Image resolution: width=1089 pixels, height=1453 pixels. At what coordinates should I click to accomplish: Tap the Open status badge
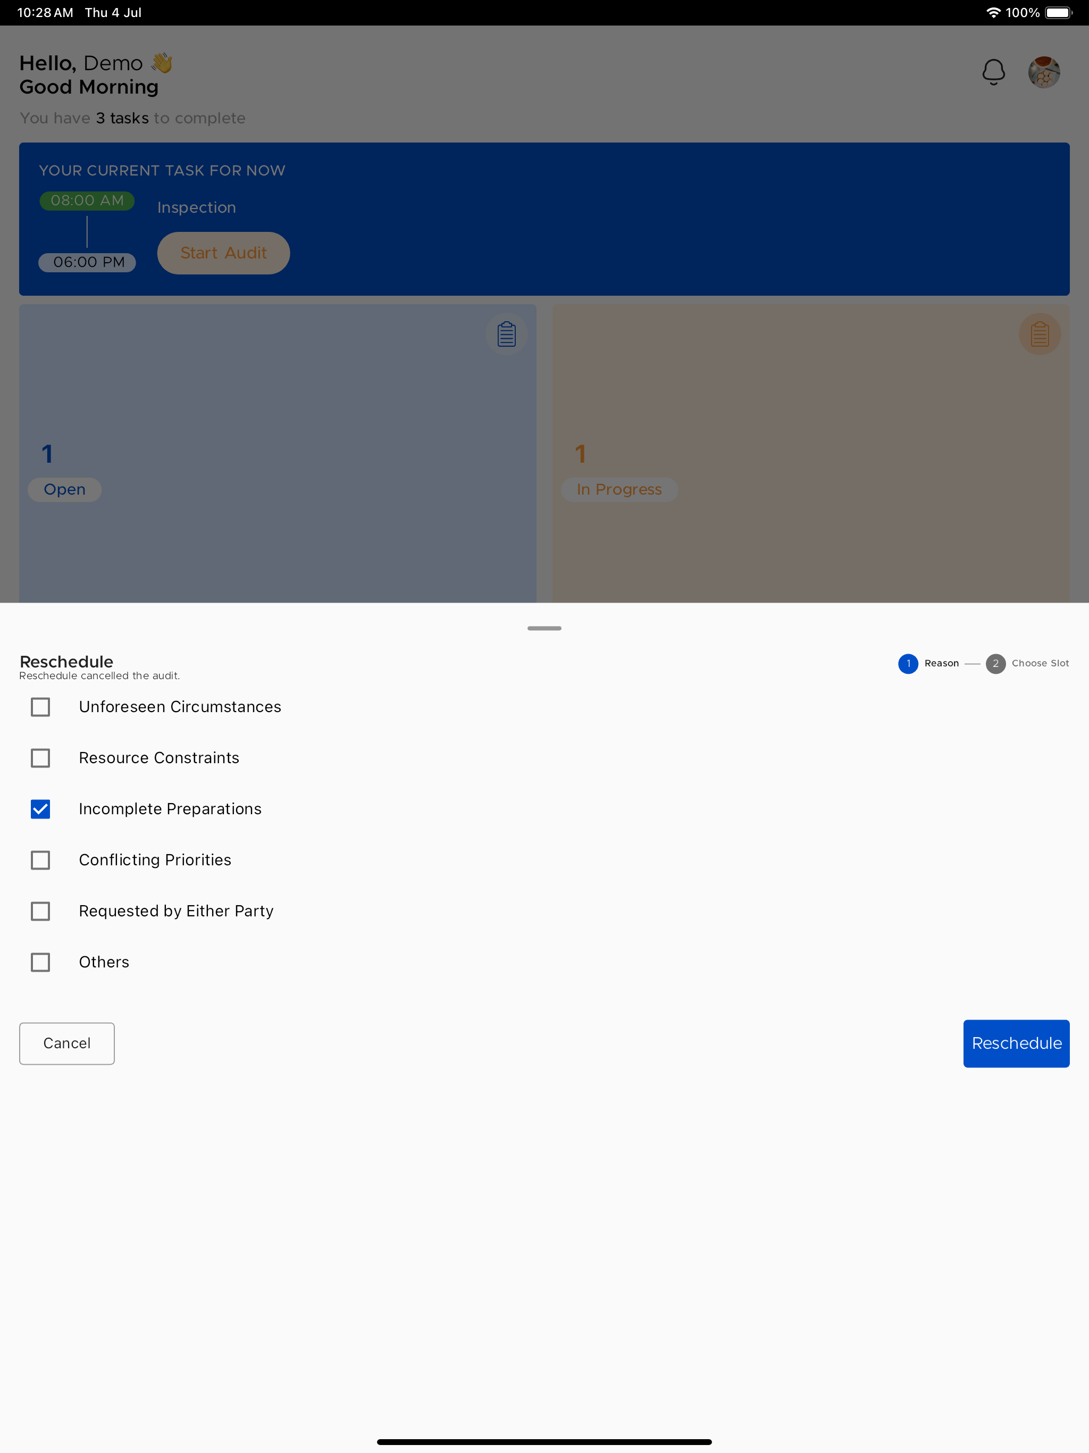click(64, 489)
